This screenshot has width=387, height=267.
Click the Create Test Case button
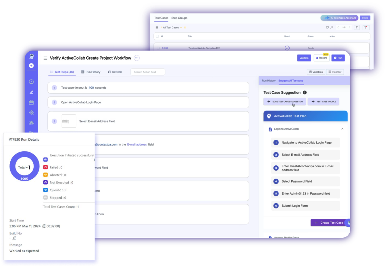pyautogui.click(x=328, y=223)
